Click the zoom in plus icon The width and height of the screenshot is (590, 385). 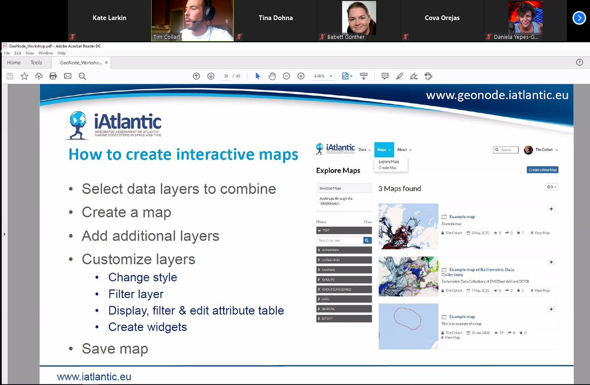point(301,76)
